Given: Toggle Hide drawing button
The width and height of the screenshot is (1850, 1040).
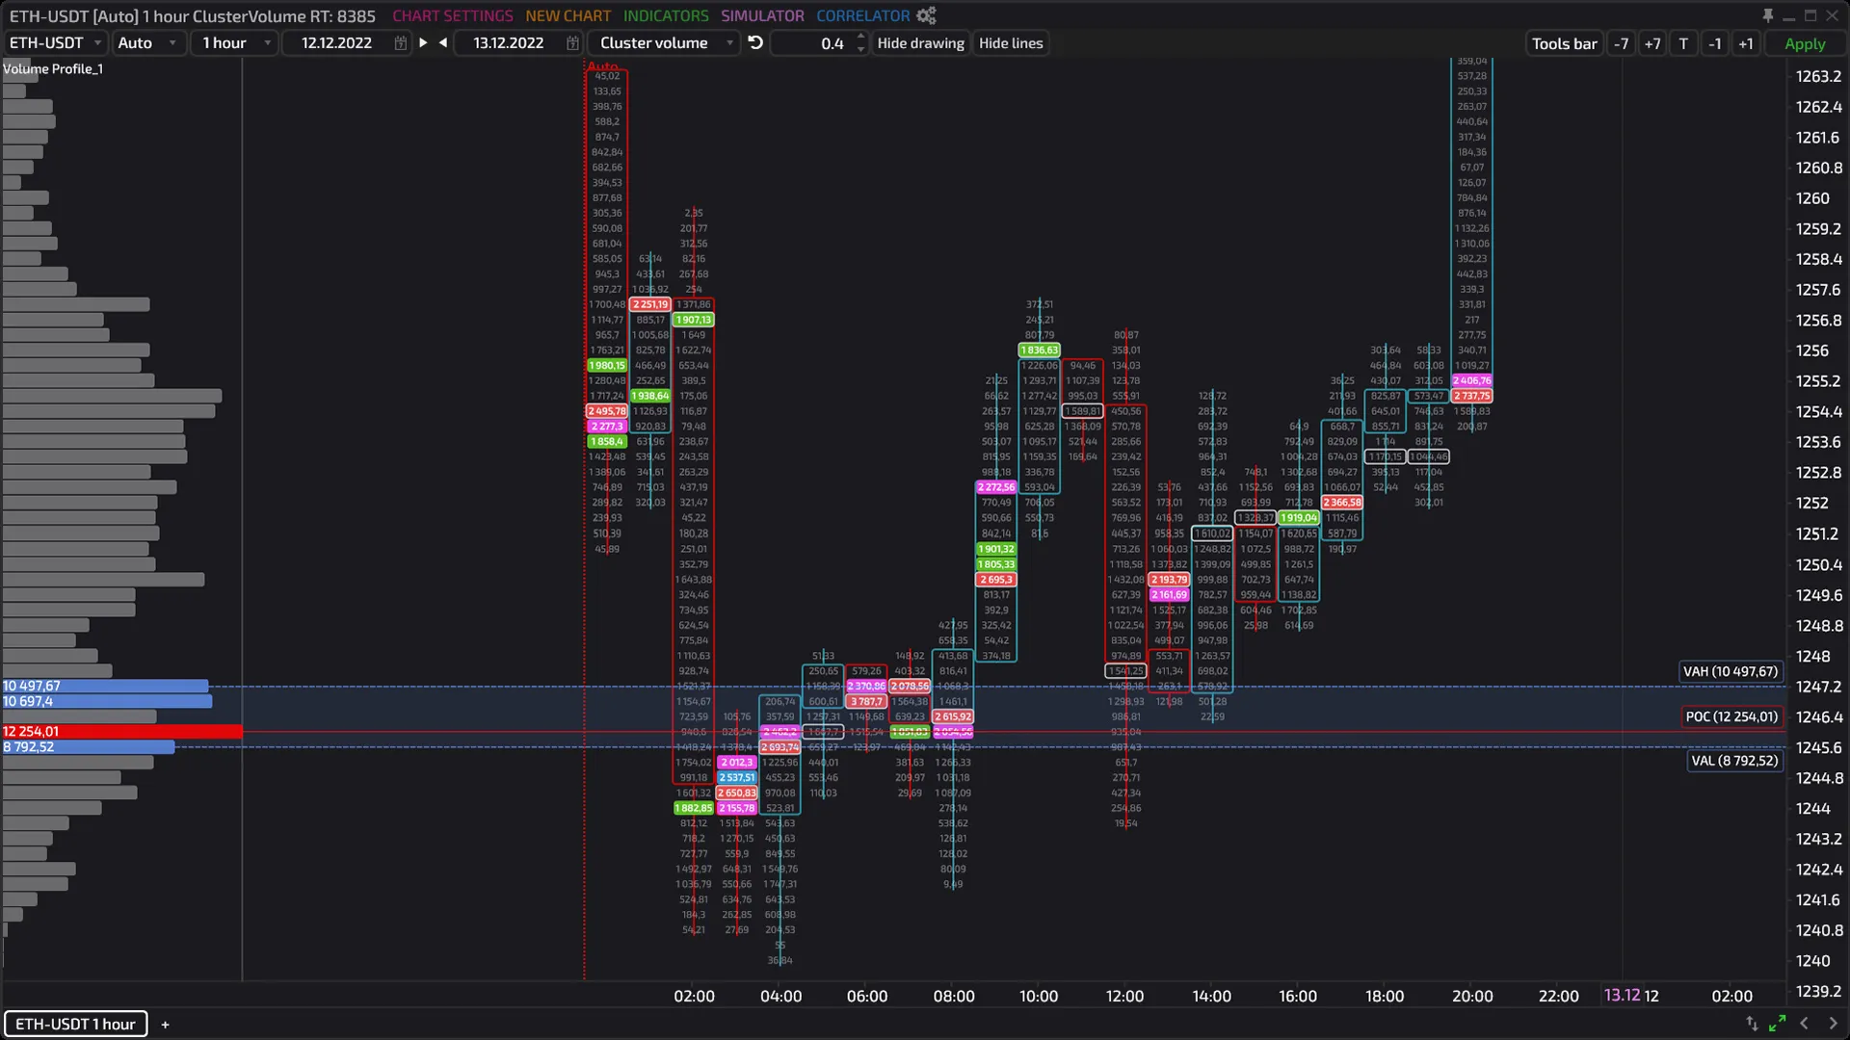Looking at the screenshot, I should tap(920, 43).
